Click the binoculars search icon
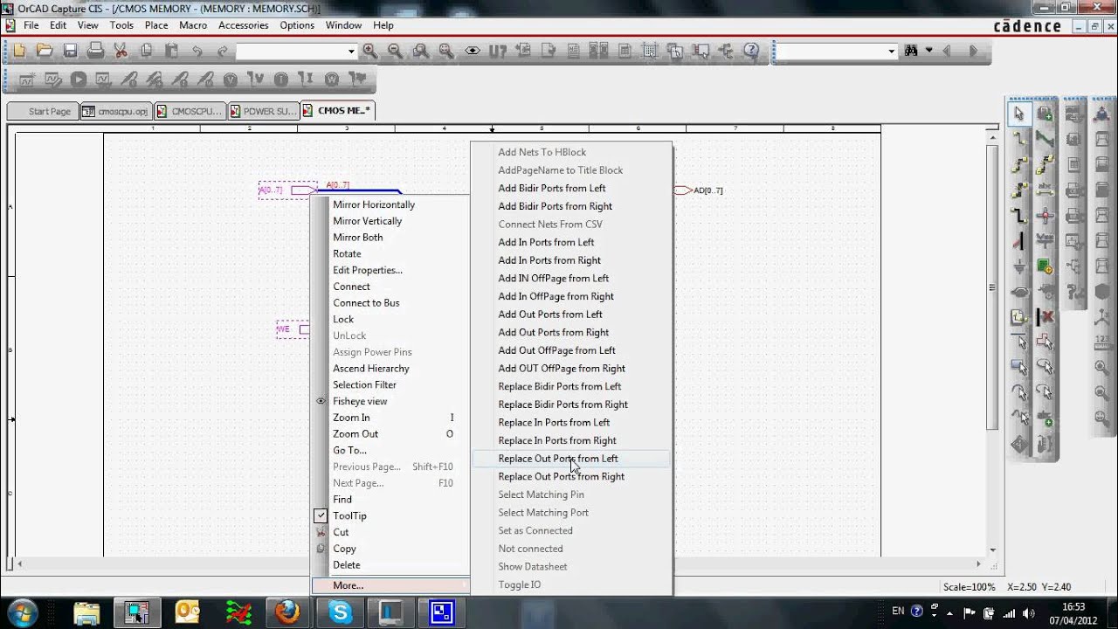Viewport: 1118px width, 629px height. pyautogui.click(x=912, y=51)
